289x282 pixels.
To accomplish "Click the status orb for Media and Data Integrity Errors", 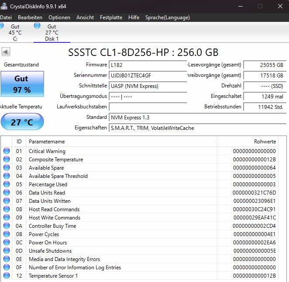I will click(7, 259).
